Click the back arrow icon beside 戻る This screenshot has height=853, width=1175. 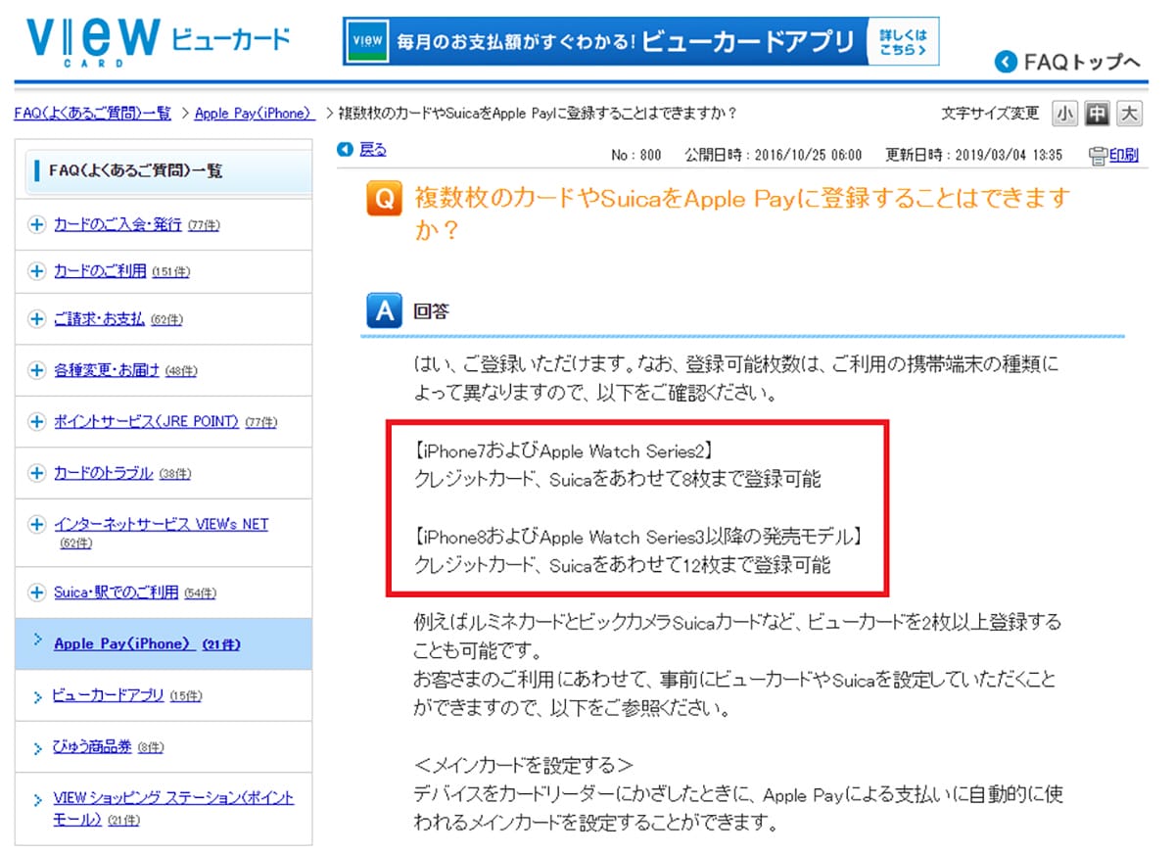click(x=345, y=150)
